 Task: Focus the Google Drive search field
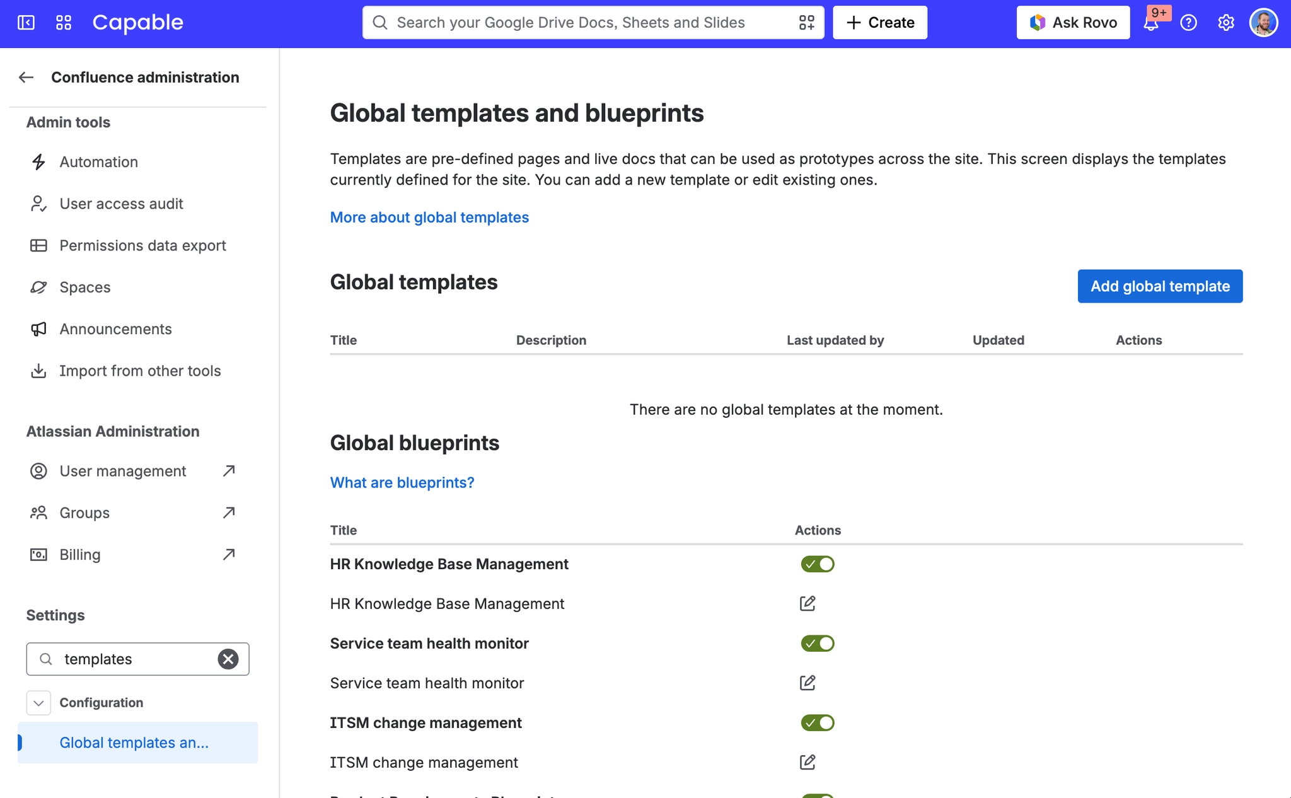[x=593, y=23]
